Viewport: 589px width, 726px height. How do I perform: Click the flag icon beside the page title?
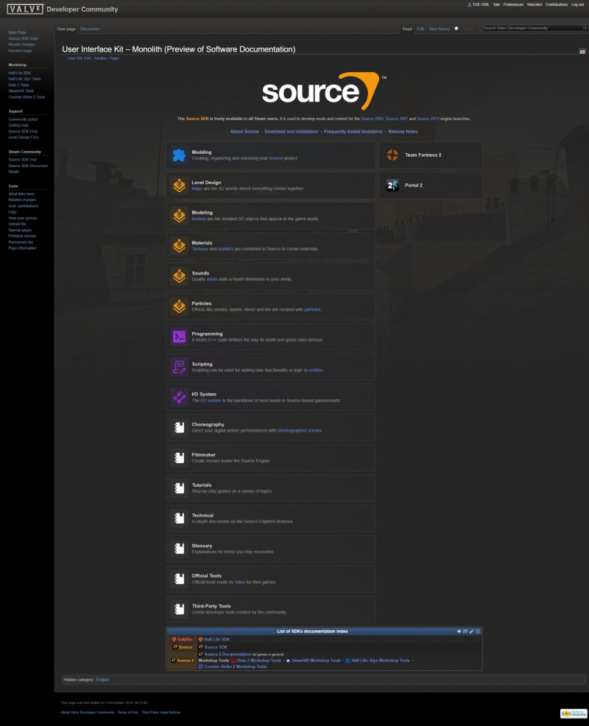pyautogui.click(x=581, y=52)
